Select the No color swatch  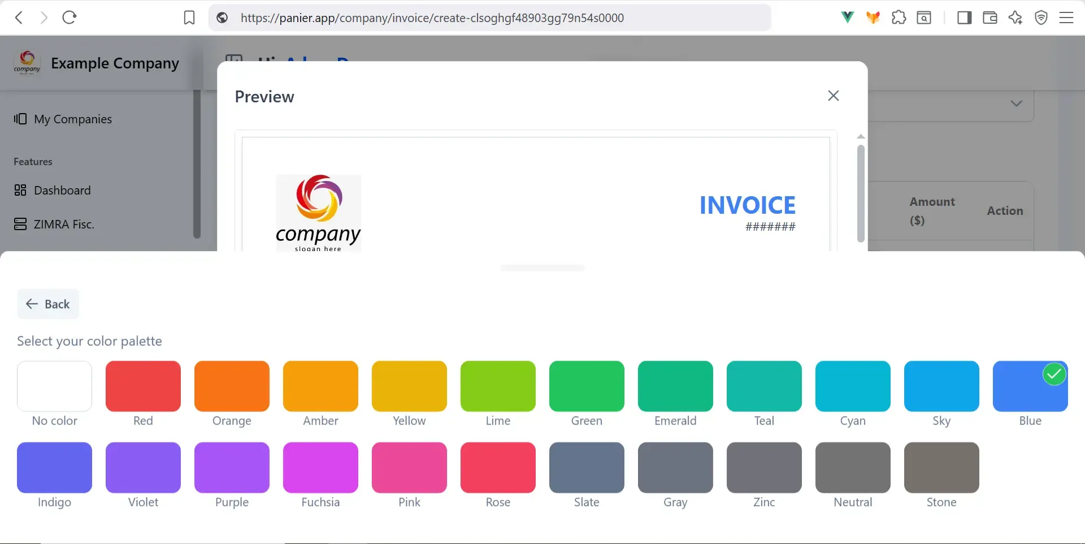pos(55,386)
